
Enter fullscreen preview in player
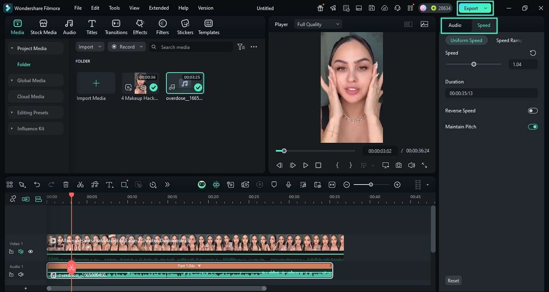tap(424, 166)
